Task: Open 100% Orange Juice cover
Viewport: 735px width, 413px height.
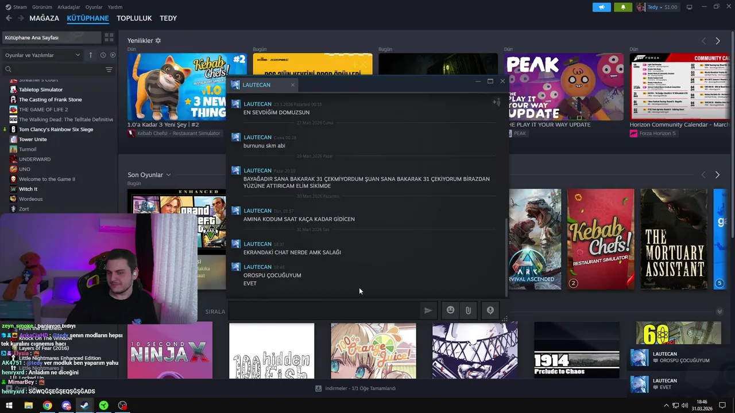Action: coord(373,350)
